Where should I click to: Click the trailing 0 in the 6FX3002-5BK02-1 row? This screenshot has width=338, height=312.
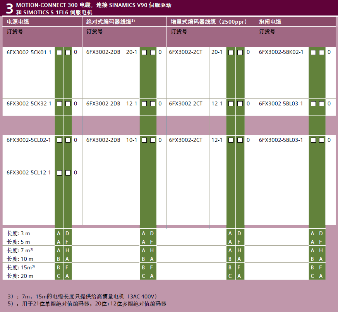point(329,52)
